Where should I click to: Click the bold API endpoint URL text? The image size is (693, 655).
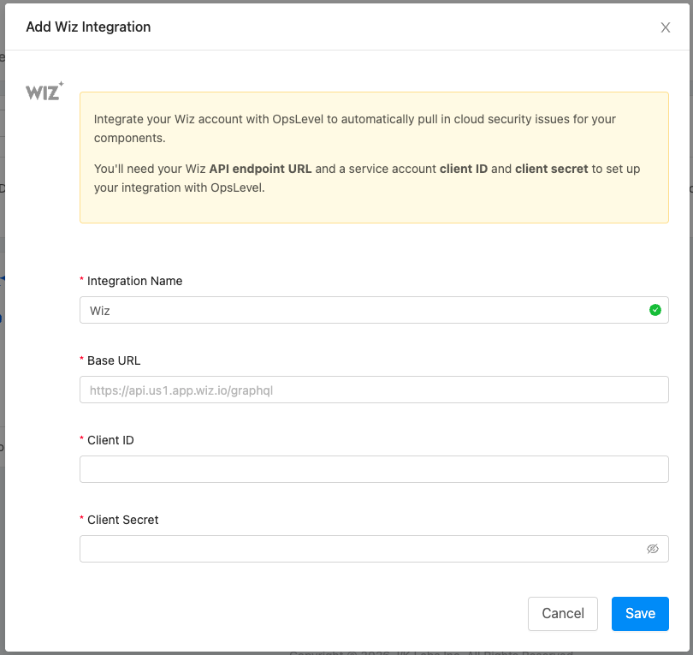coord(260,169)
